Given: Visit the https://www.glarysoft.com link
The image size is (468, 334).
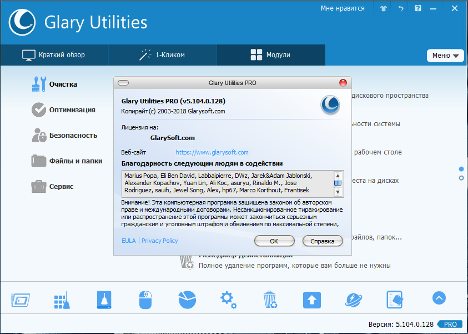Looking at the screenshot, I should pos(212,152).
